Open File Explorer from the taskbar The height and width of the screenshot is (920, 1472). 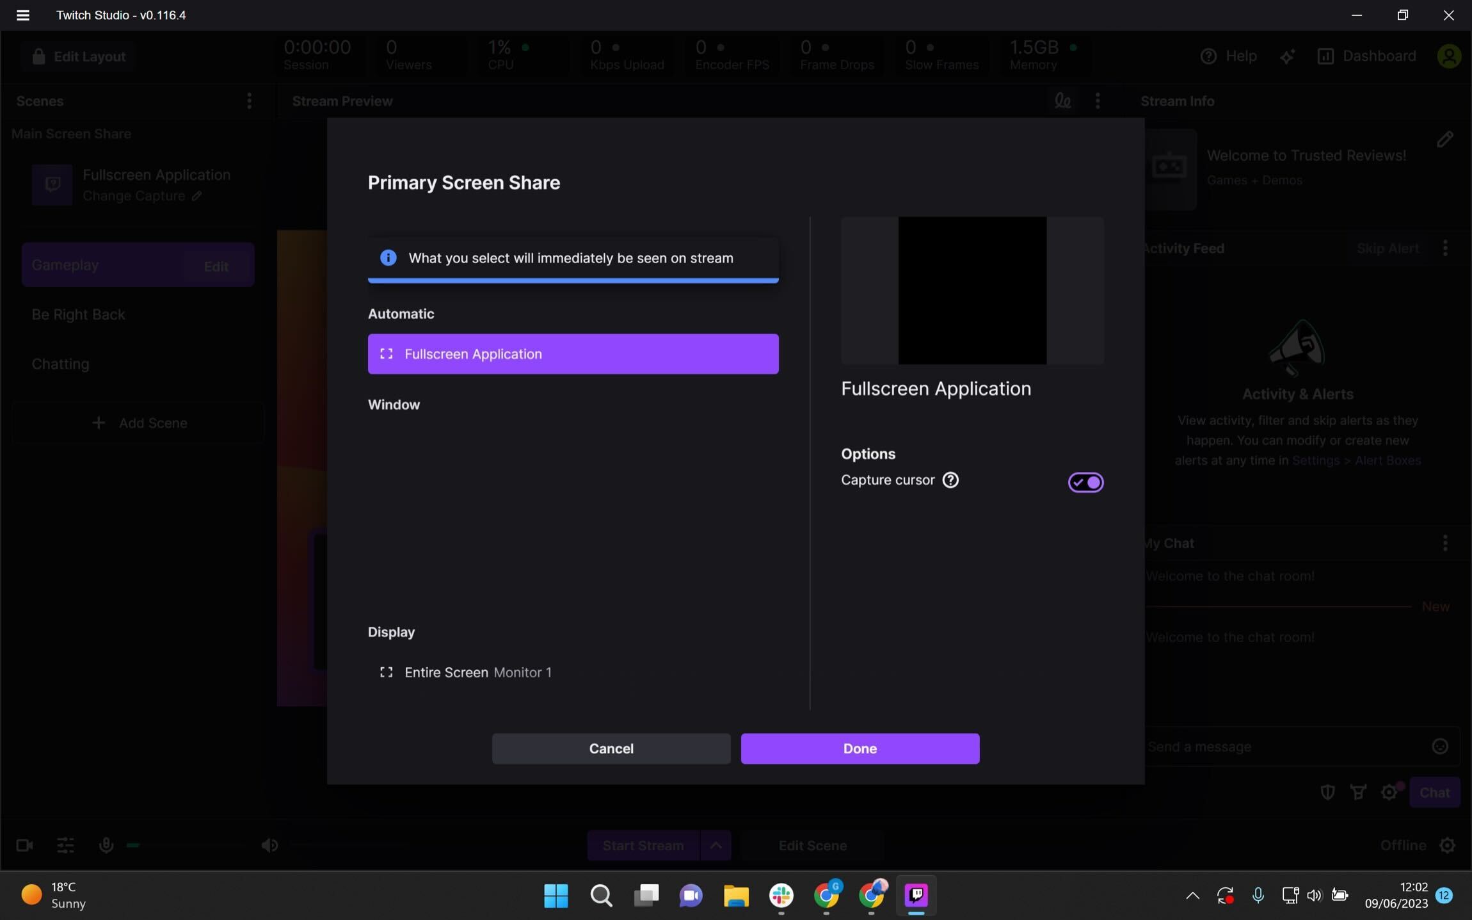pos(736,895)
